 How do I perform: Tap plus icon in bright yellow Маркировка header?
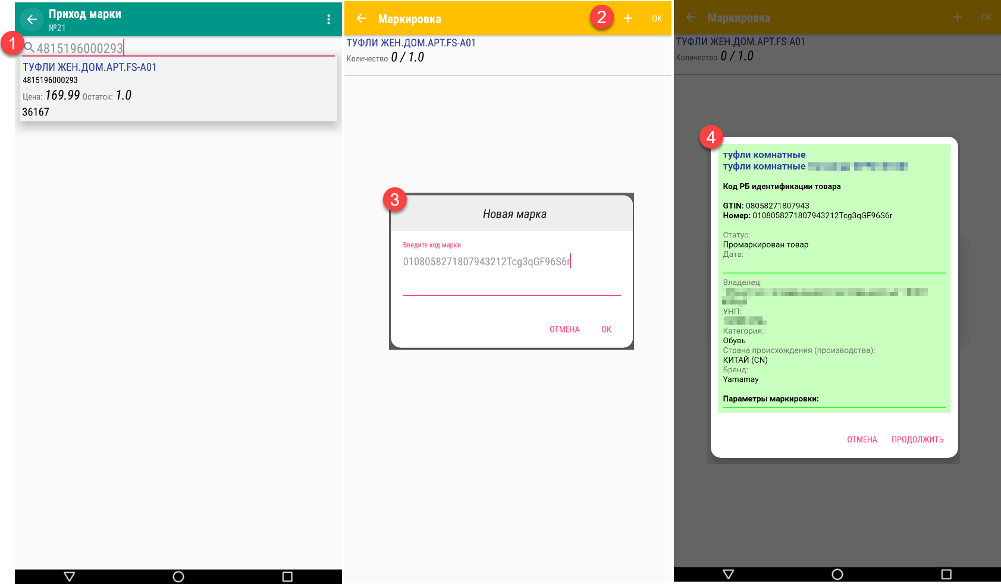click(628, 18)
